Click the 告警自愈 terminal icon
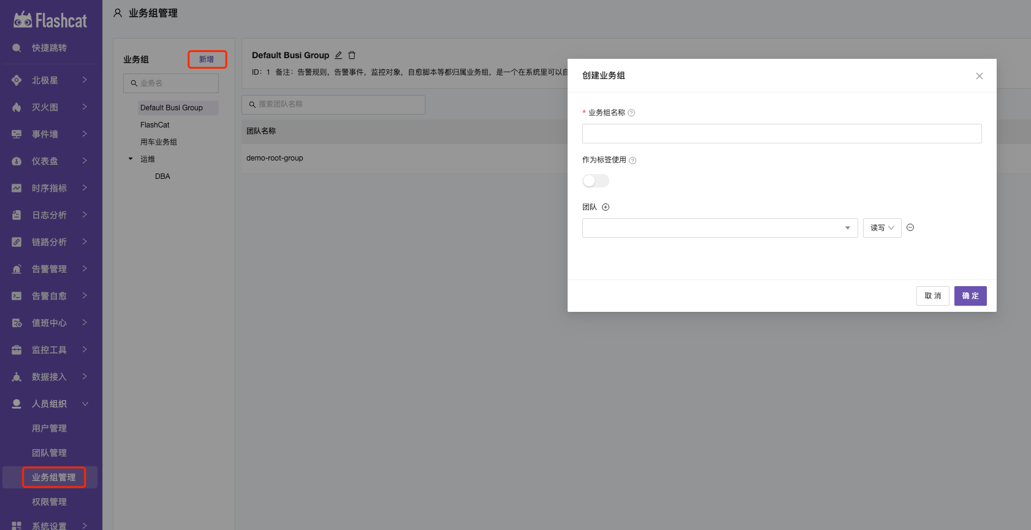 (17, 296)
